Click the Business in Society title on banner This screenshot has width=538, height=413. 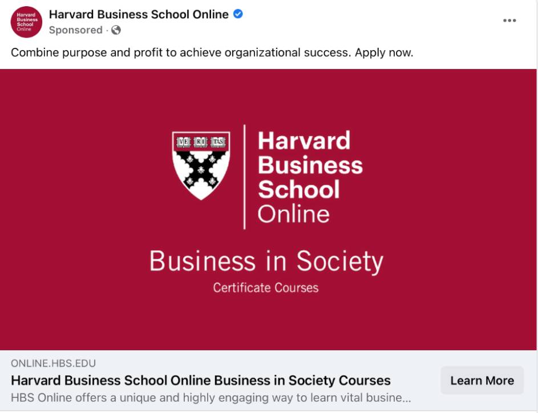pos(266,261)
